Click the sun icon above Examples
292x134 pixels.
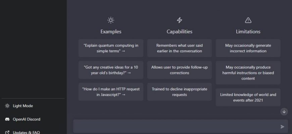point(111,20)
